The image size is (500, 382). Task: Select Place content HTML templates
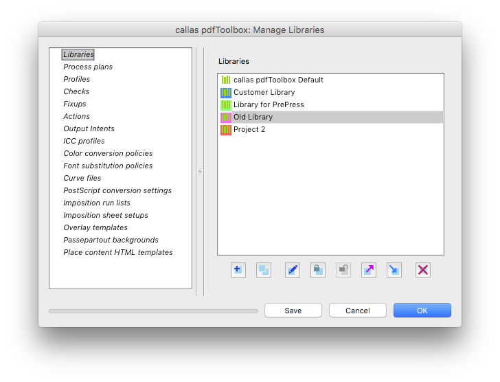(x=117, y=252)
